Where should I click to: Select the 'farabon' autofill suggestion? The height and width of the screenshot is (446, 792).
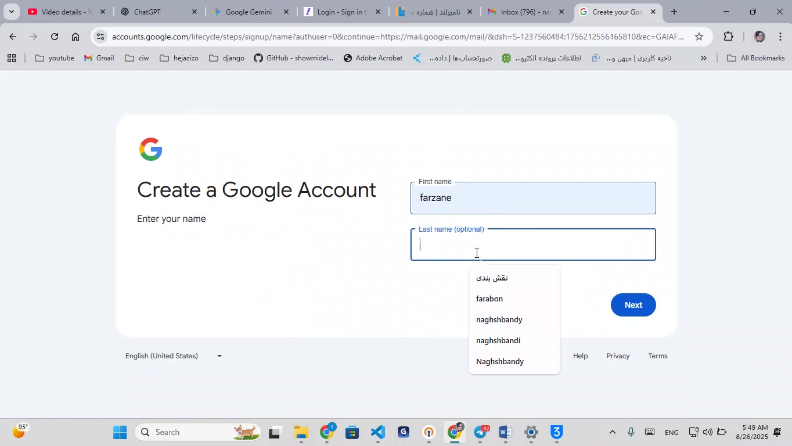point(489,299)
